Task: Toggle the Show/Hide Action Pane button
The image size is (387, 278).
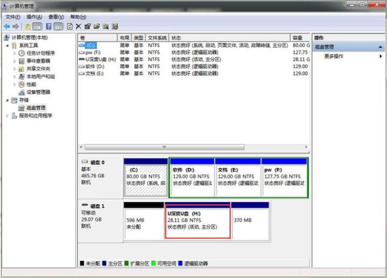Action: click(58, 26)
